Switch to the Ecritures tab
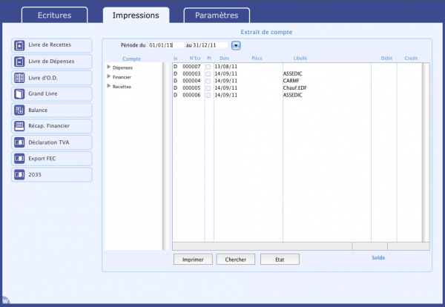This screenshot has height=307, width=445. point(54,16)
